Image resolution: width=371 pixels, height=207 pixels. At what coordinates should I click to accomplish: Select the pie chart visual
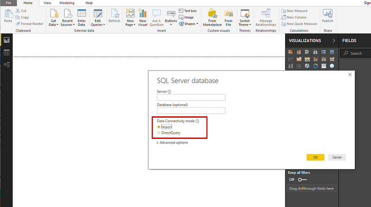coord(307,66)
